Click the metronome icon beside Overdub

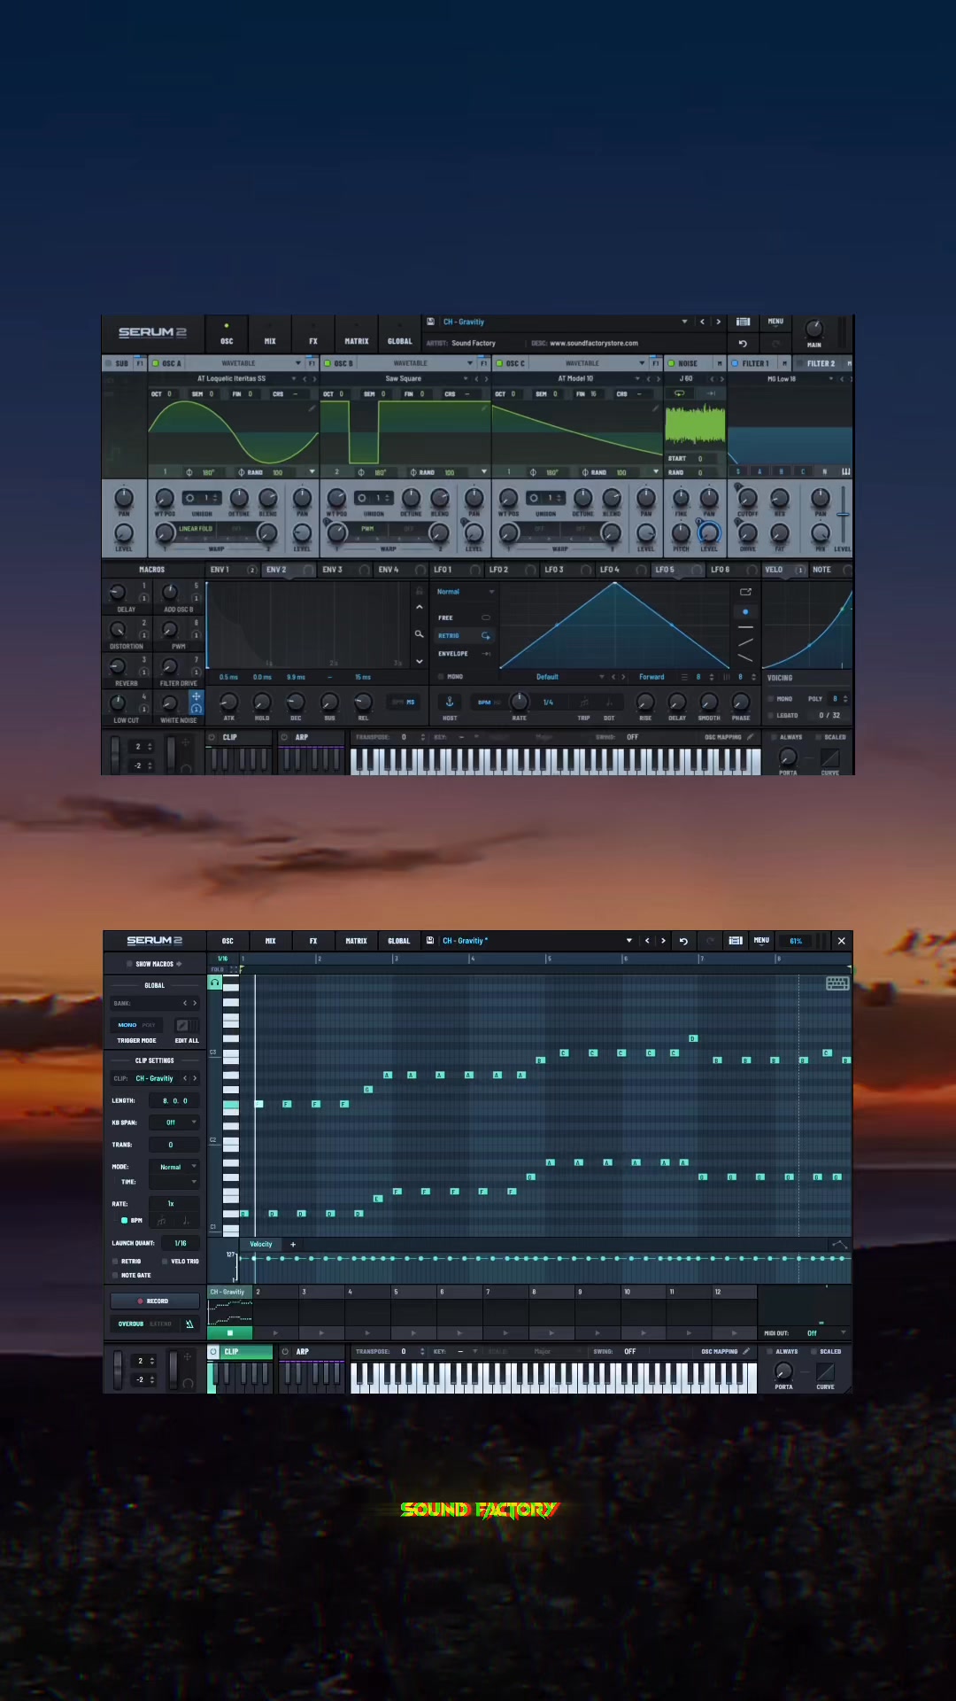[189, 1324]
